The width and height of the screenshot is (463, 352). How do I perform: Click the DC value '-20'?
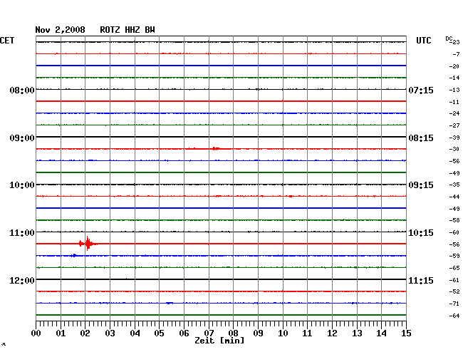454,66
